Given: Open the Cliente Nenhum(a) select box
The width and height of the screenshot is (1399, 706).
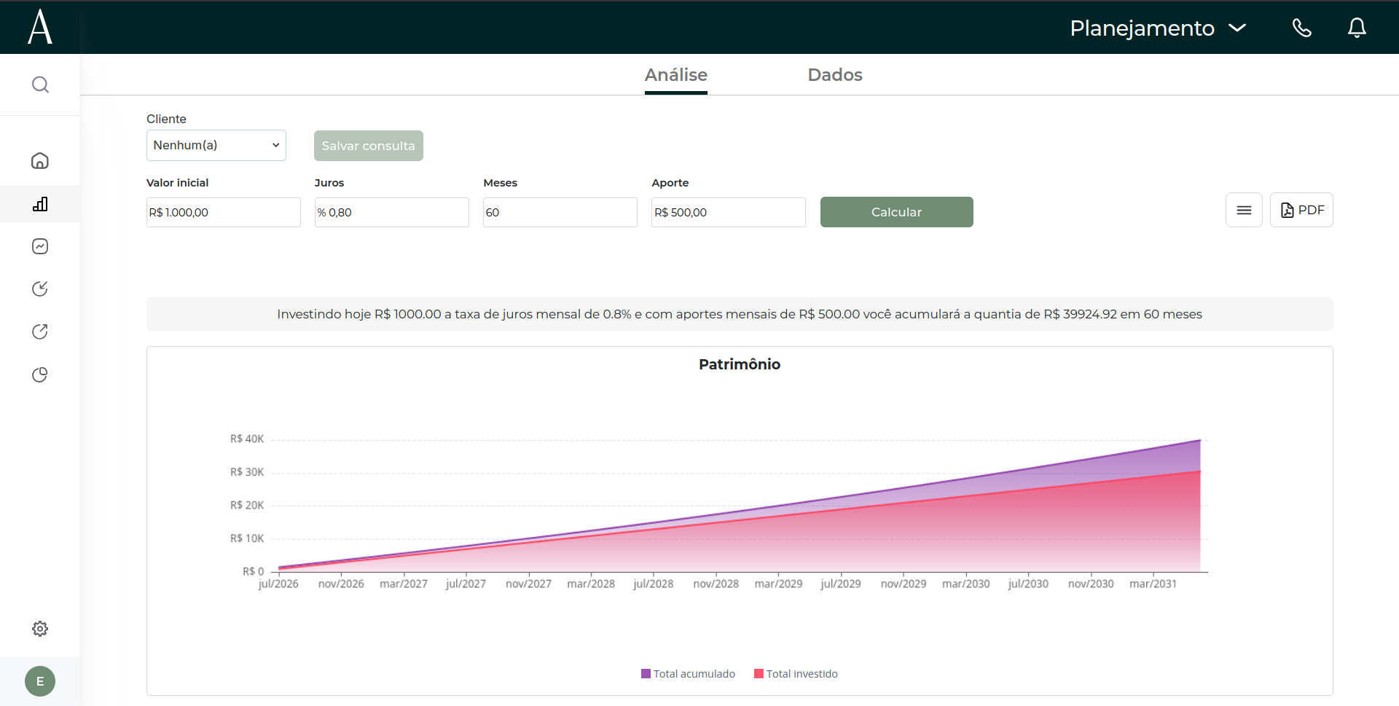Looking at the screenshot, I should [x=216, y=145].
